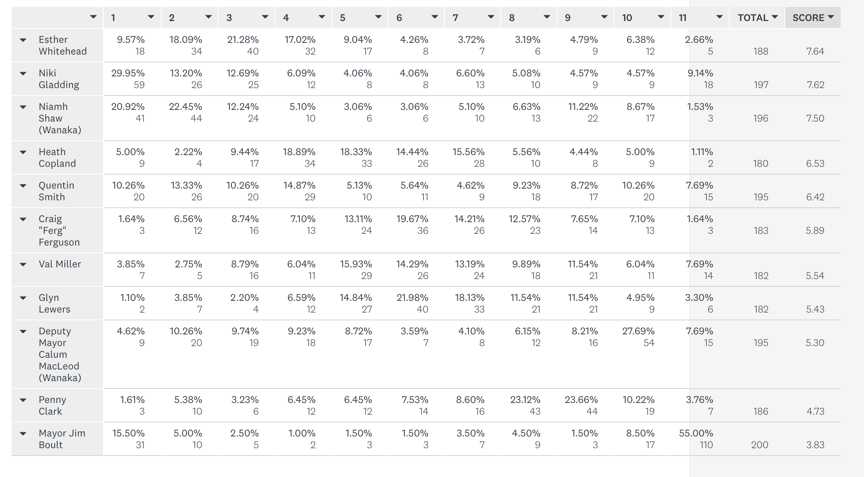The width and height of the screenshot is (864, 477).
Task: Open dropdown arrow for column 11
Action: tap(720, 17)
